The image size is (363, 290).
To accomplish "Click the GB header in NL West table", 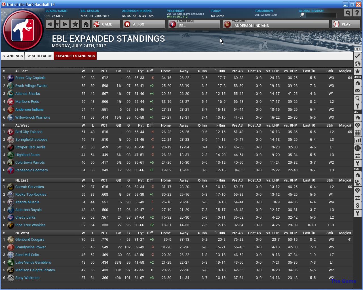I will pos(119,233).
